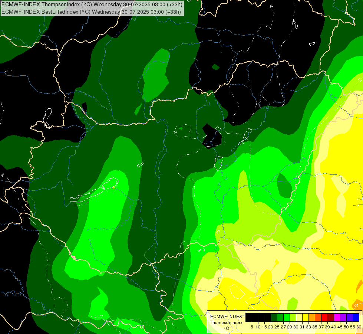
Task: Select the pale yellow 30–31 legend swatch
Action: point(299,317)
